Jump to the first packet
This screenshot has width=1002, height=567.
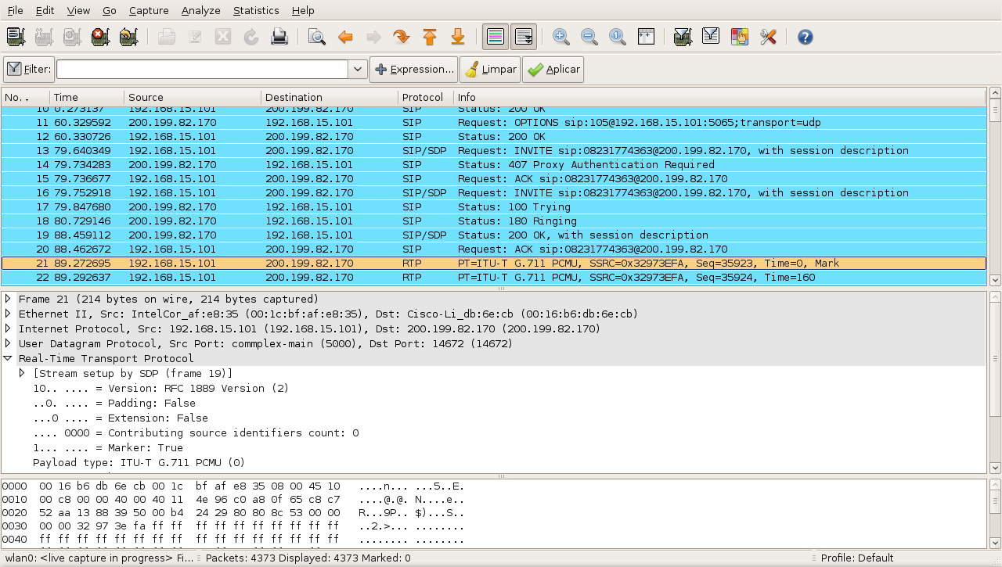(x=430, y=37)
